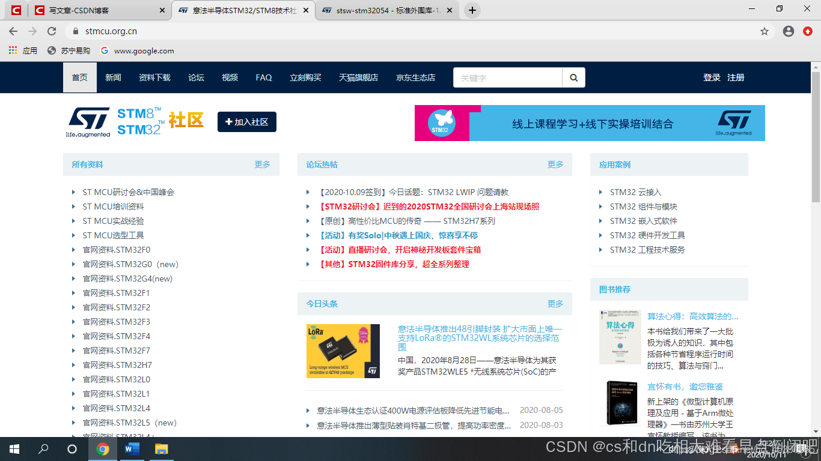
Task: Close the stsw-stm32054 tab
Action: pos(449,10)
